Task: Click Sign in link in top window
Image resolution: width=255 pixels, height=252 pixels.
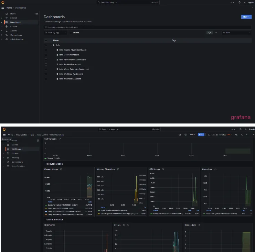Action: pyautogui.click(x=251, y=2)
